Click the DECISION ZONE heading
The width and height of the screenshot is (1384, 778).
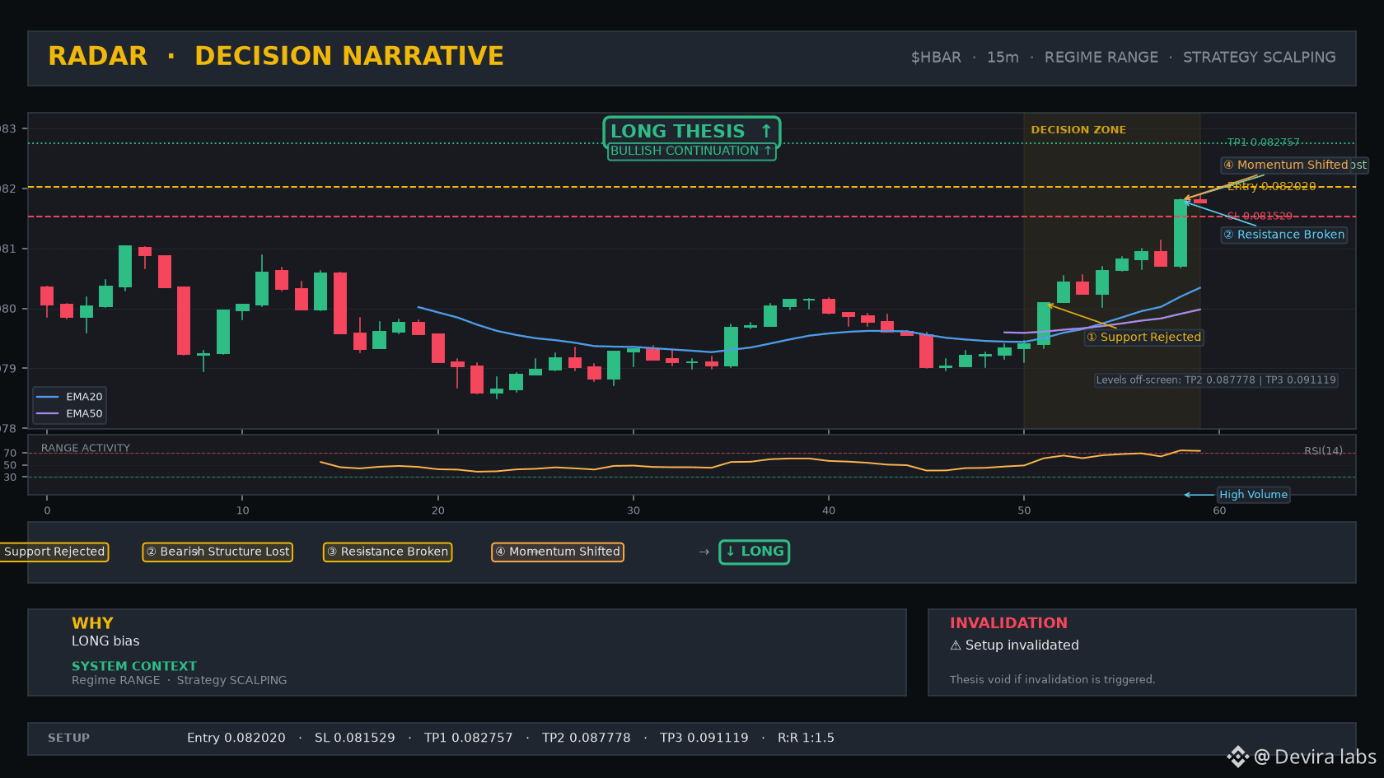(x=1078, y=130)
